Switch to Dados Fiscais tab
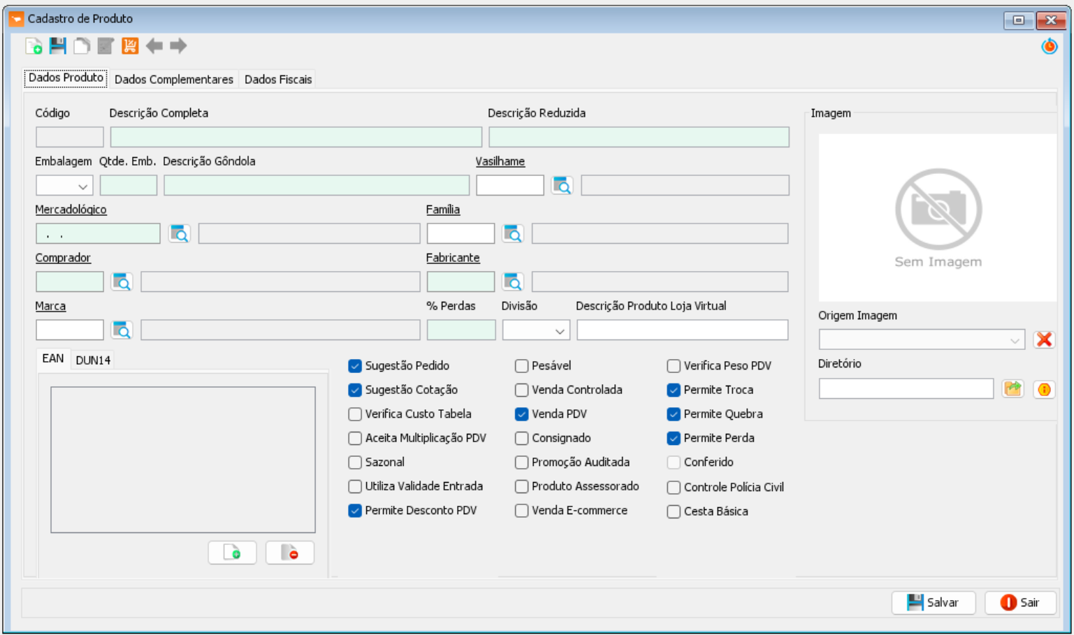This screenshot has height=635, width=1074. (x=277, y=80)
